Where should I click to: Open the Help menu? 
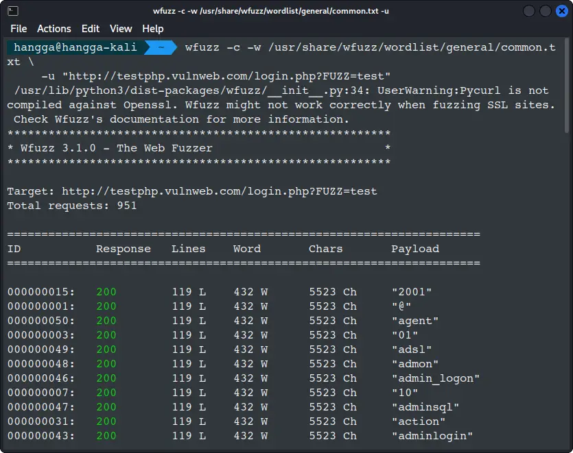pyautogui.click(x=152, y=29)
